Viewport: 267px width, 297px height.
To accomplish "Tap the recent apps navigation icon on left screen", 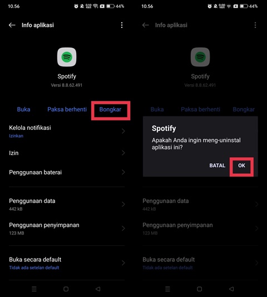I will 34,289.
